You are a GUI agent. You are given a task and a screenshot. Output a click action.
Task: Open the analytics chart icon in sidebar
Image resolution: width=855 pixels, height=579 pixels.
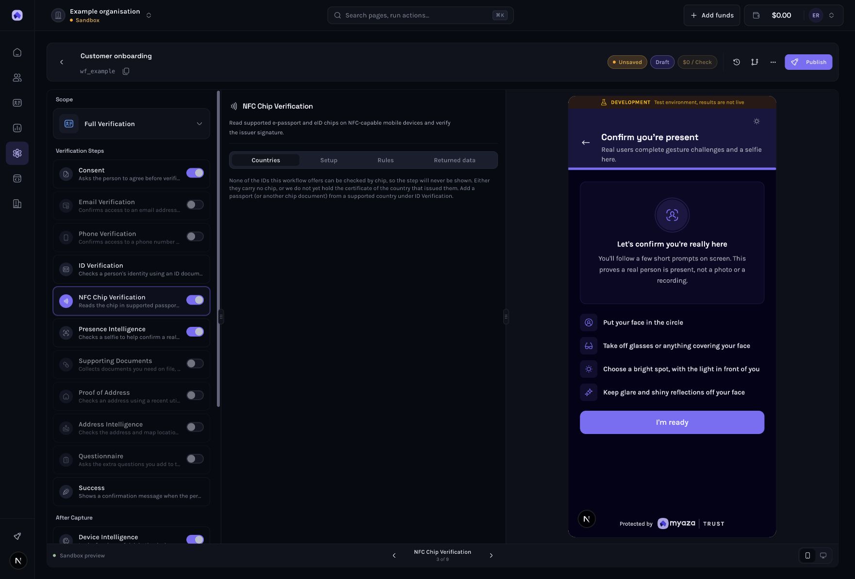(17, 128)
